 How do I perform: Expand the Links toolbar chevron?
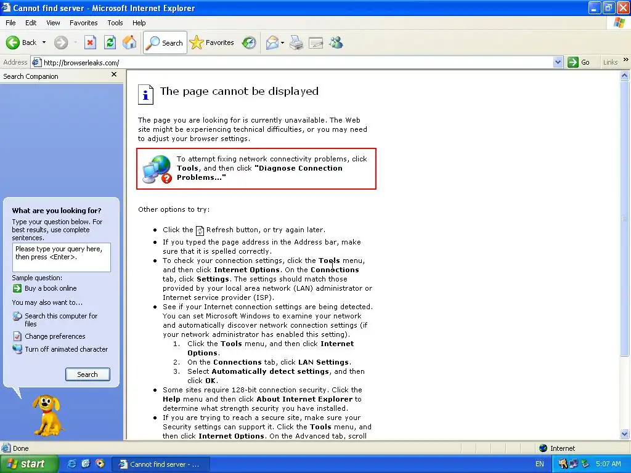(x=626, y=60)
